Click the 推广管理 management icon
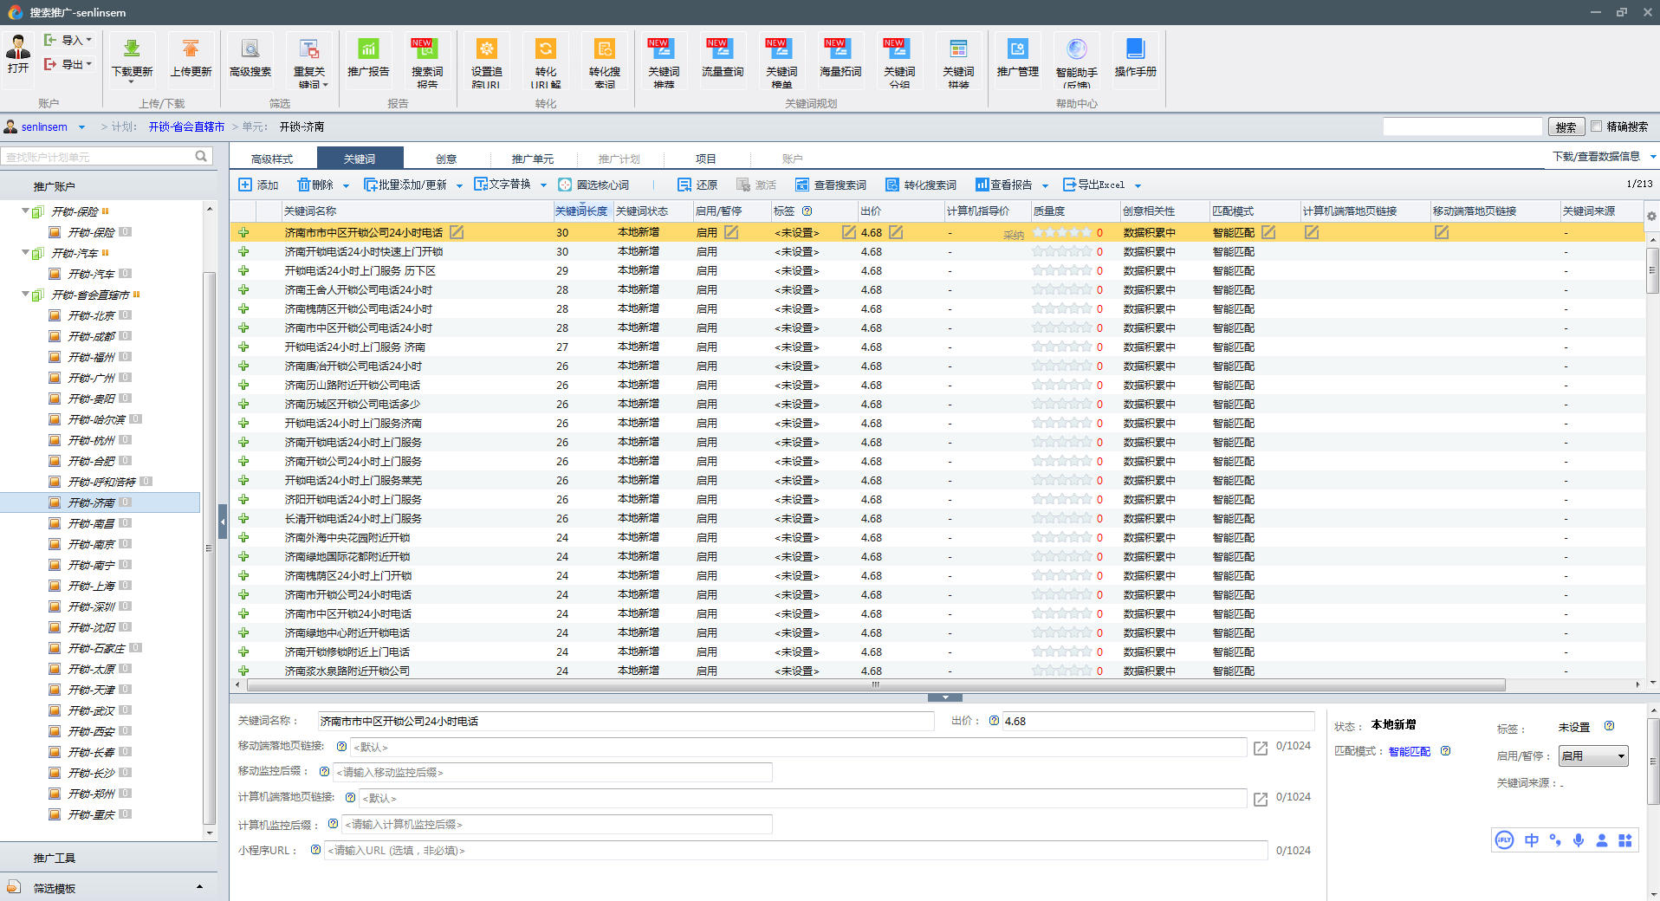The height and width of the screenshot is (901, 1660). [1017, 49]
